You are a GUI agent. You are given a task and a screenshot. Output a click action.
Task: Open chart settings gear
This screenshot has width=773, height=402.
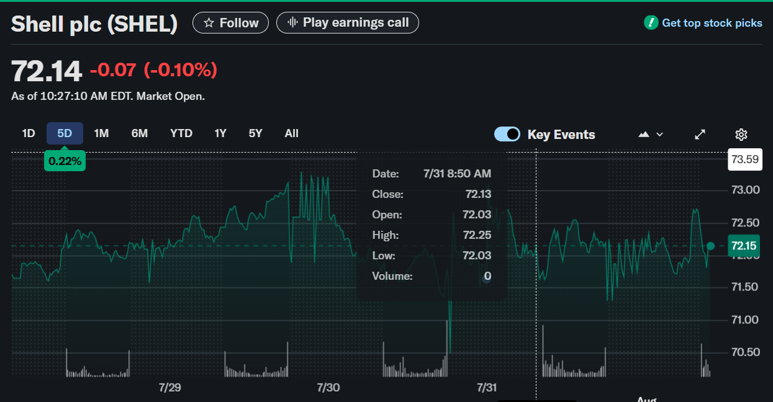coord(741,134)
